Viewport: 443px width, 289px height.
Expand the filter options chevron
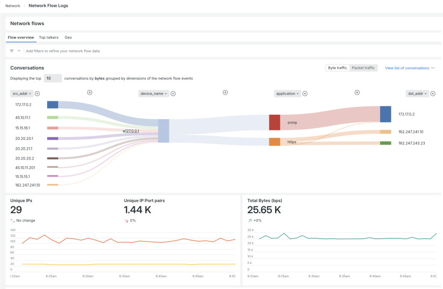coord(19,51)
